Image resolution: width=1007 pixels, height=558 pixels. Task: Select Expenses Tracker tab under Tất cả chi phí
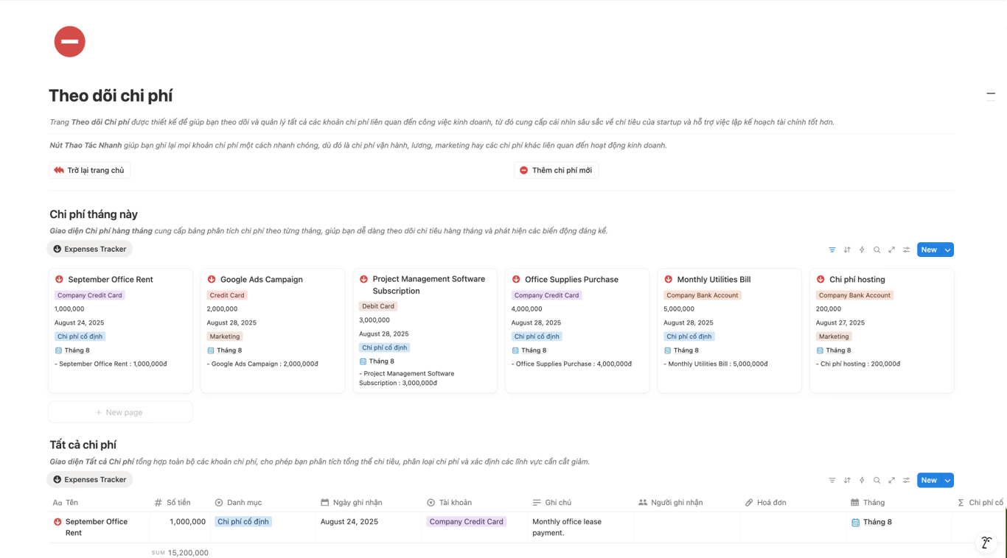coord(89,479)
